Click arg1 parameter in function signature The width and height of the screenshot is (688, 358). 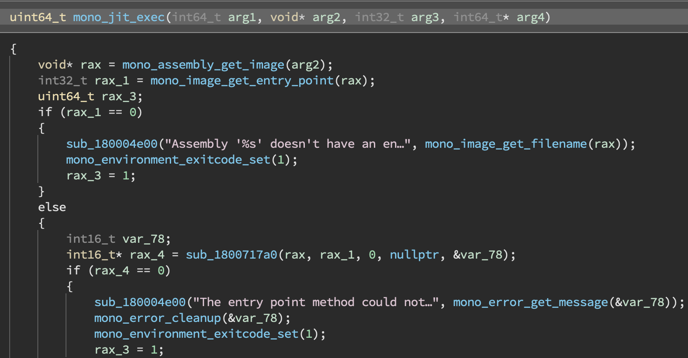(x=242, y=17)
